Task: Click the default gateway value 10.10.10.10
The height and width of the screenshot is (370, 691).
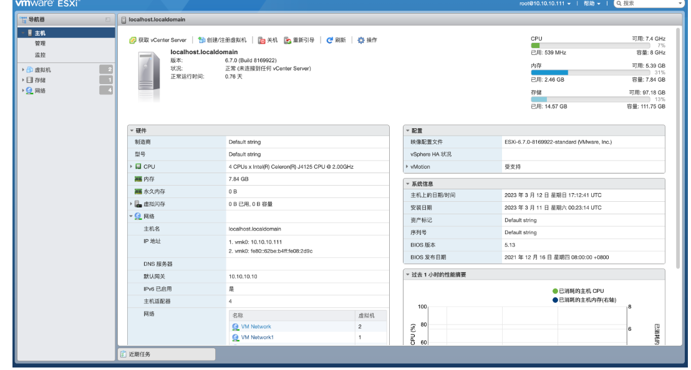Action: click(243, 277)
